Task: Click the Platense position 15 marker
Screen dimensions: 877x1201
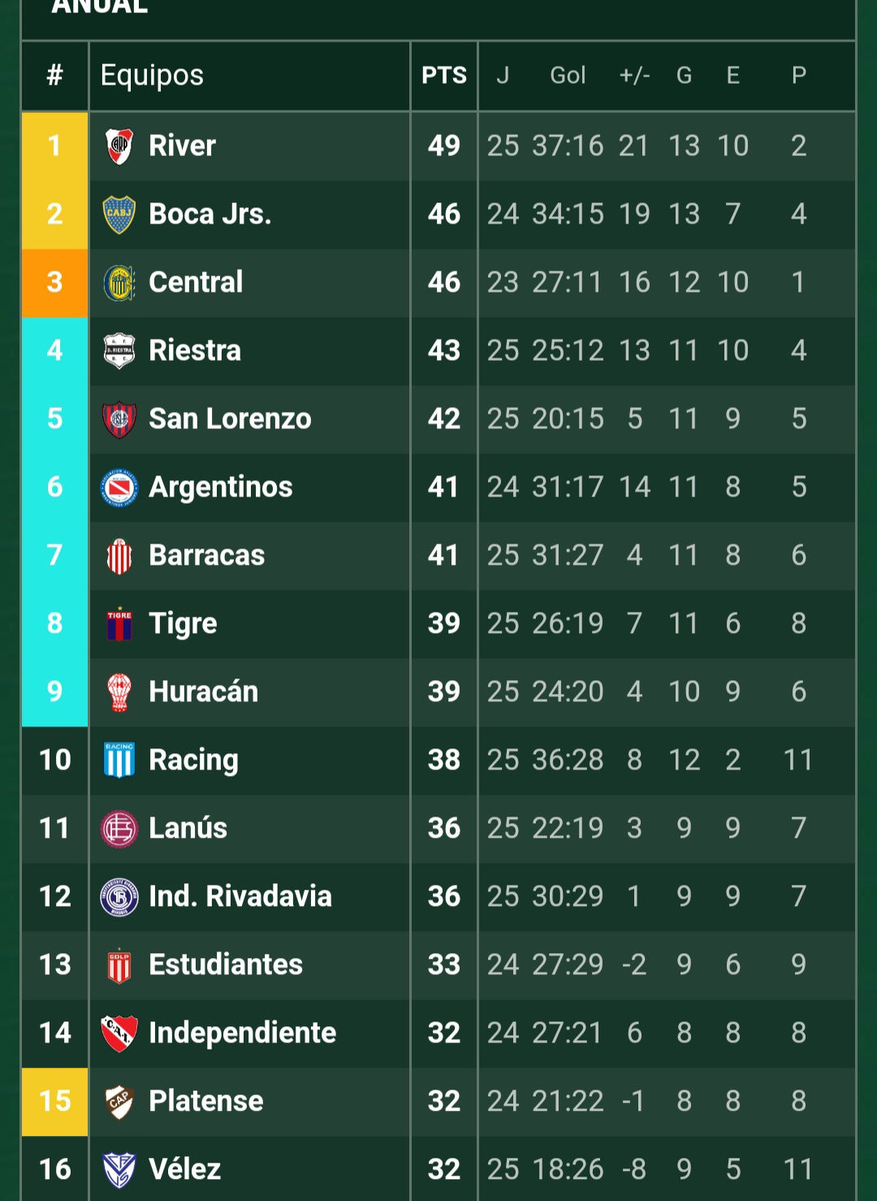Action: (x=54, y=1102)
